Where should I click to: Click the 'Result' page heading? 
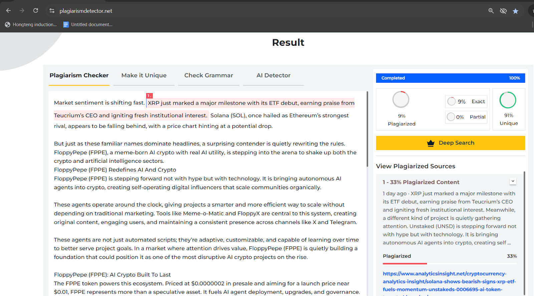click(x=288, y=42)
